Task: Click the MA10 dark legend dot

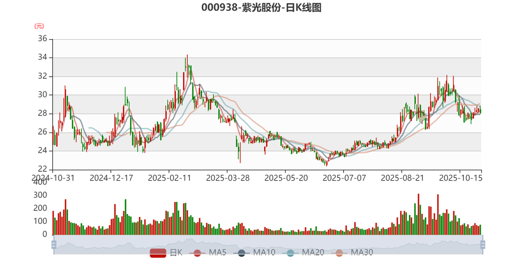Action: (x=241, y=253)
